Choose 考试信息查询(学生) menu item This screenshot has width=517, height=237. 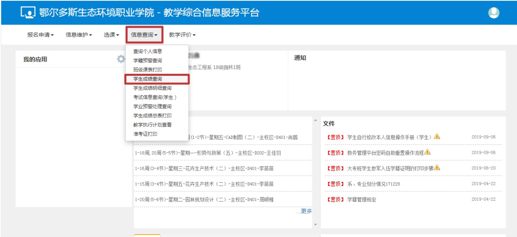coord(155,97)
